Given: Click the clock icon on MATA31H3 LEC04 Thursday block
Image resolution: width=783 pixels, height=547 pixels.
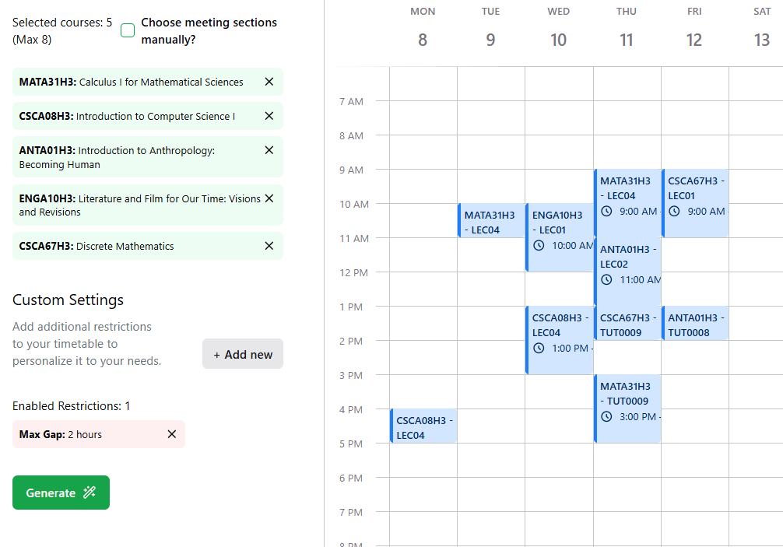Looking at the screenshot, I should (x=606, y=211).
